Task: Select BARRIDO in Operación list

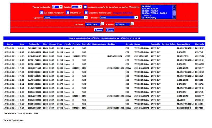Action: [x=146, y=6]
